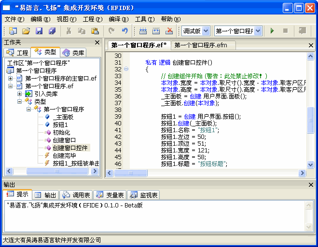Close the 输出 panel
The image size is (318, 247).
pyautogui.click(x=311, y=185)
